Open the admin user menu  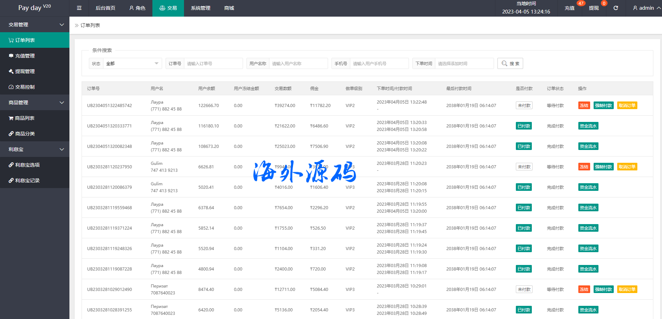pos(646,8)
